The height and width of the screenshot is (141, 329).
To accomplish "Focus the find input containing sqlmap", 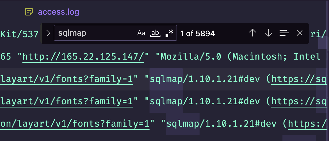I will [x=94, y=33].
